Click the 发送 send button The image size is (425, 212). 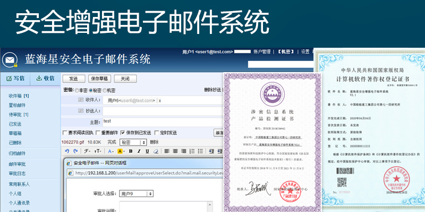73,78
